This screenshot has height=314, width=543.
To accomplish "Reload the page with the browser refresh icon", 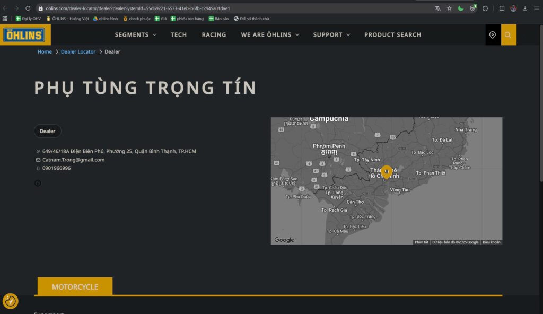I will coord(28,8).
